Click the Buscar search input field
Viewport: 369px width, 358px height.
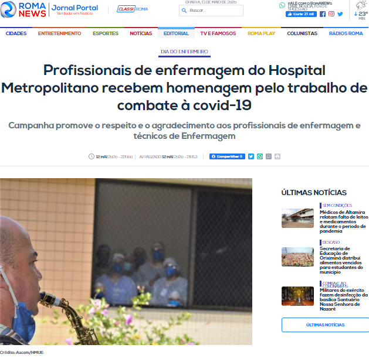pos(211,11)
